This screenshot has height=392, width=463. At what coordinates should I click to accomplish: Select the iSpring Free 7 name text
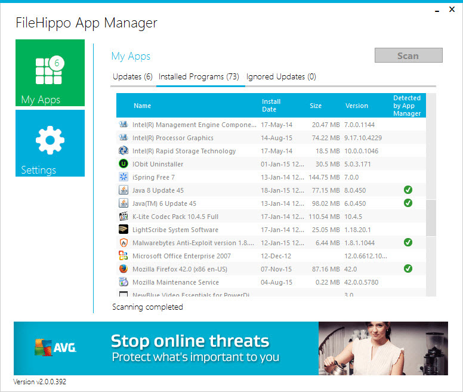[153, 177]
